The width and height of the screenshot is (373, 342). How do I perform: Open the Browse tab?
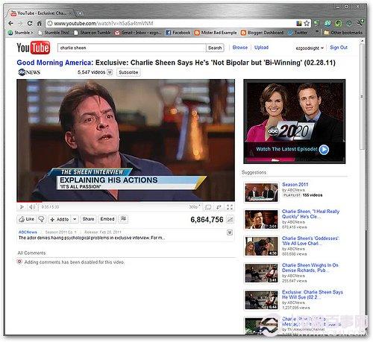(x=240, y=48)
